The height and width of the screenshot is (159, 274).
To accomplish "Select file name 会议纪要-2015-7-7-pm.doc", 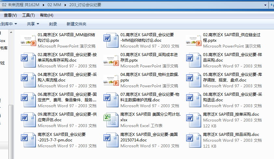I will (62, 137).
